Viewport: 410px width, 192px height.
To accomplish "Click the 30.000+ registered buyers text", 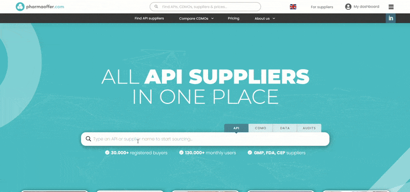I will pos(139,153).
